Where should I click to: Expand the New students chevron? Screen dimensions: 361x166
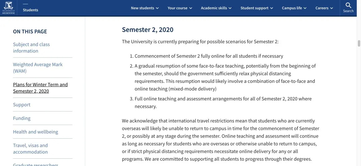157,8
